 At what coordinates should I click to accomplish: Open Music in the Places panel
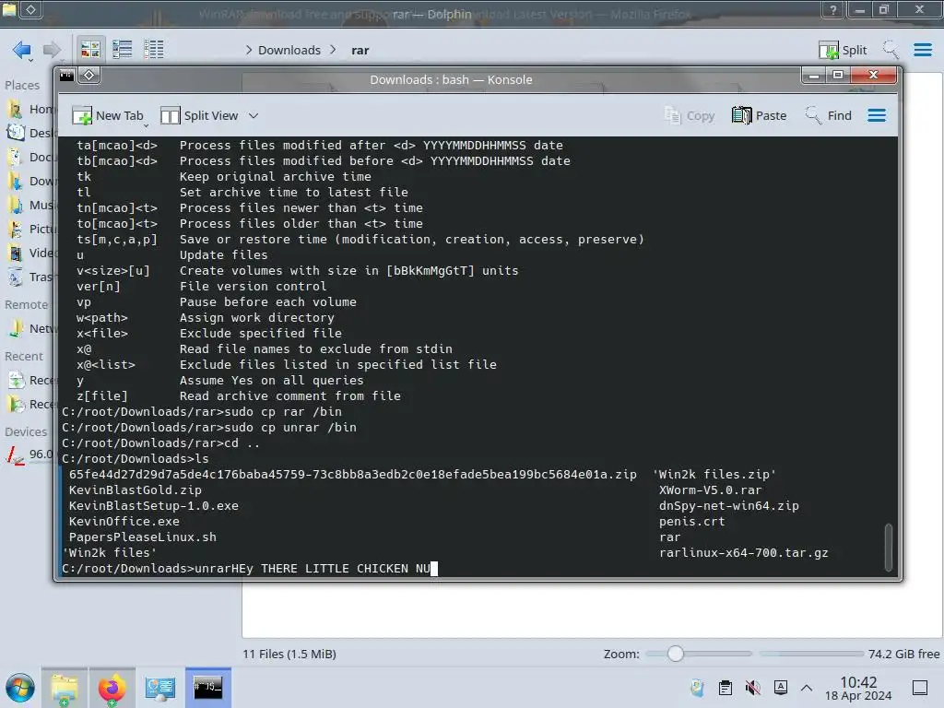pyautogui.click(x=30, y=206)
